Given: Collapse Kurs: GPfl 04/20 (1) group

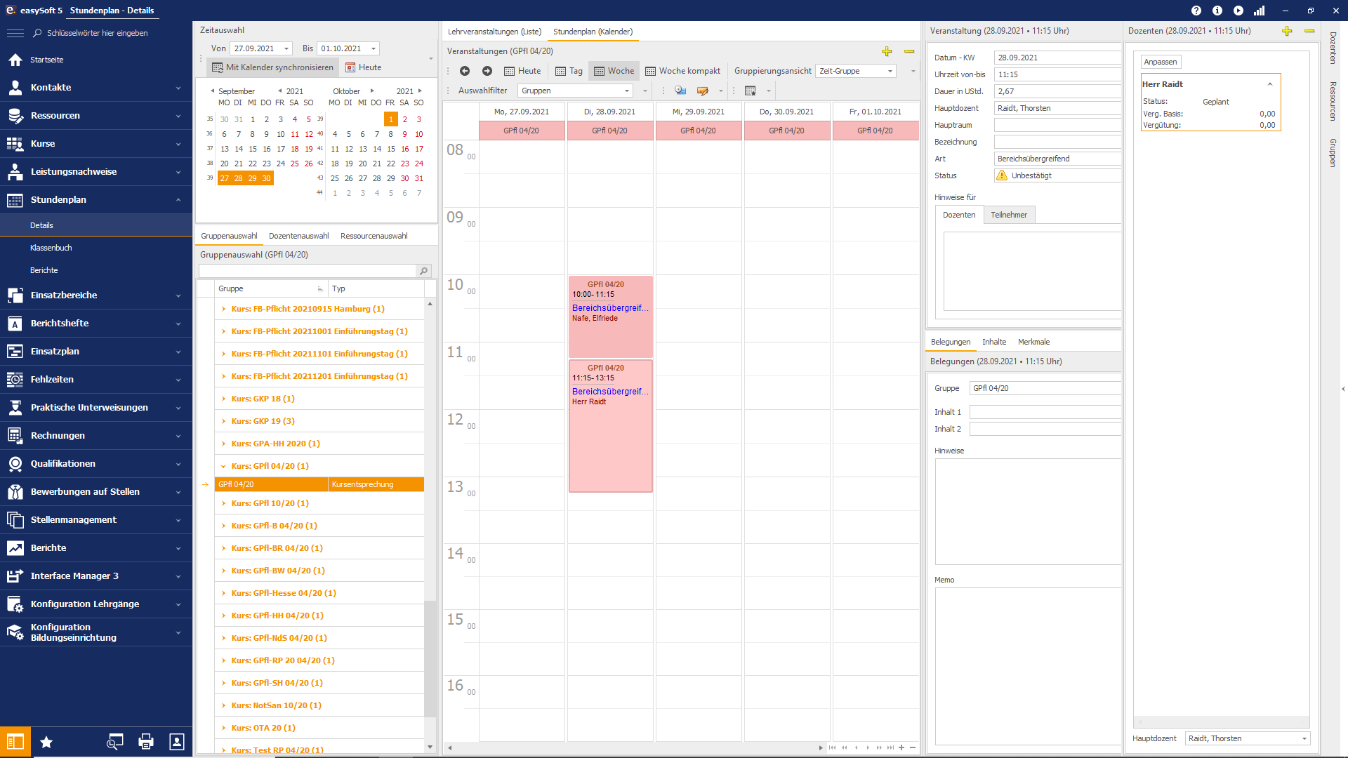Looking at the screenshot, I should coord(223,466).
